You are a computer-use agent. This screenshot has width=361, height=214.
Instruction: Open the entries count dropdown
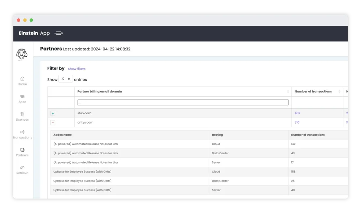point(65,79)
